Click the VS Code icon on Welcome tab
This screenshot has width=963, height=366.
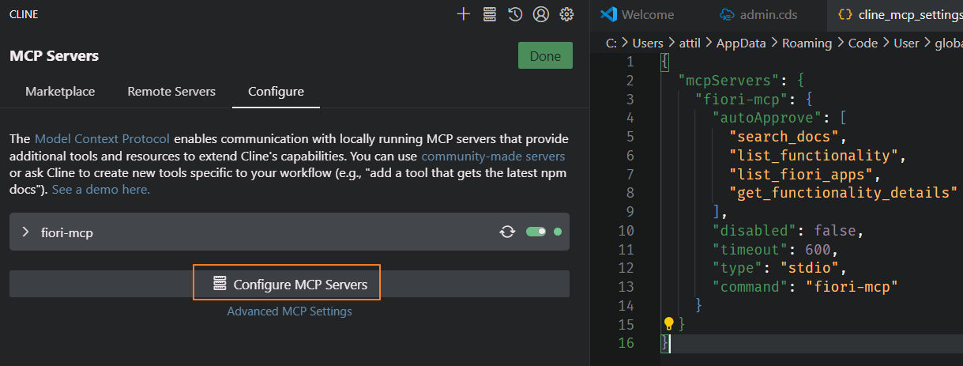[608, 14]
